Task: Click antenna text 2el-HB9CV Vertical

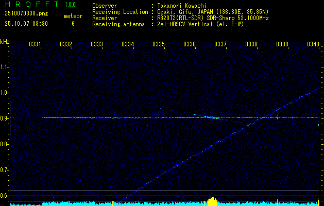Action: [x=185, y=24]
